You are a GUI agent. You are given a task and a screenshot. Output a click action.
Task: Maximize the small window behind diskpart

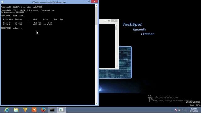click(x=109, y=21)
